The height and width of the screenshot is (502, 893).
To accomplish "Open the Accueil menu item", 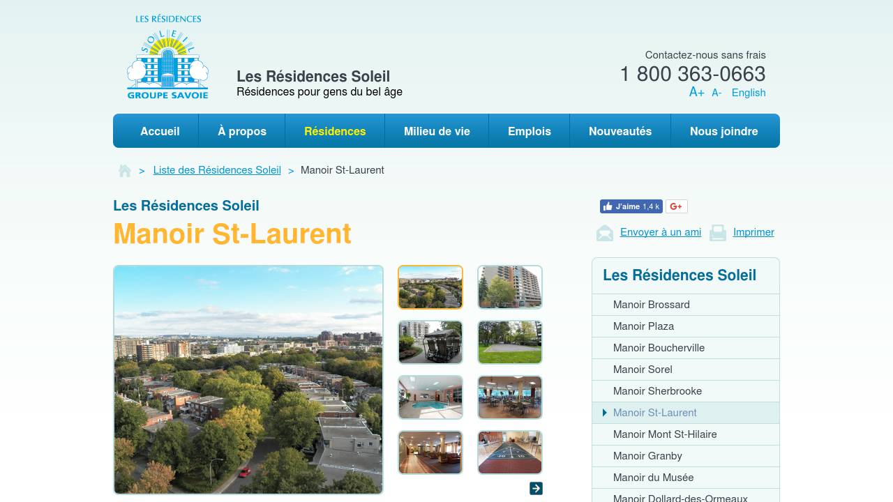I will pyautogui.click(x=160, y=131).
